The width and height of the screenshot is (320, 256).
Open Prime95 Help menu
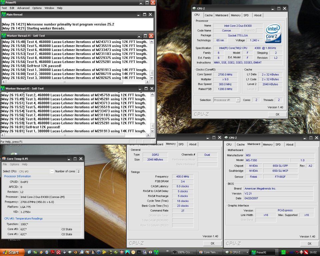[x=60, y=8]
